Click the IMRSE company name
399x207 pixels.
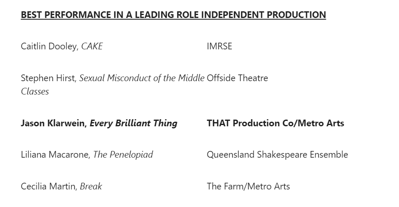point(219,46)
